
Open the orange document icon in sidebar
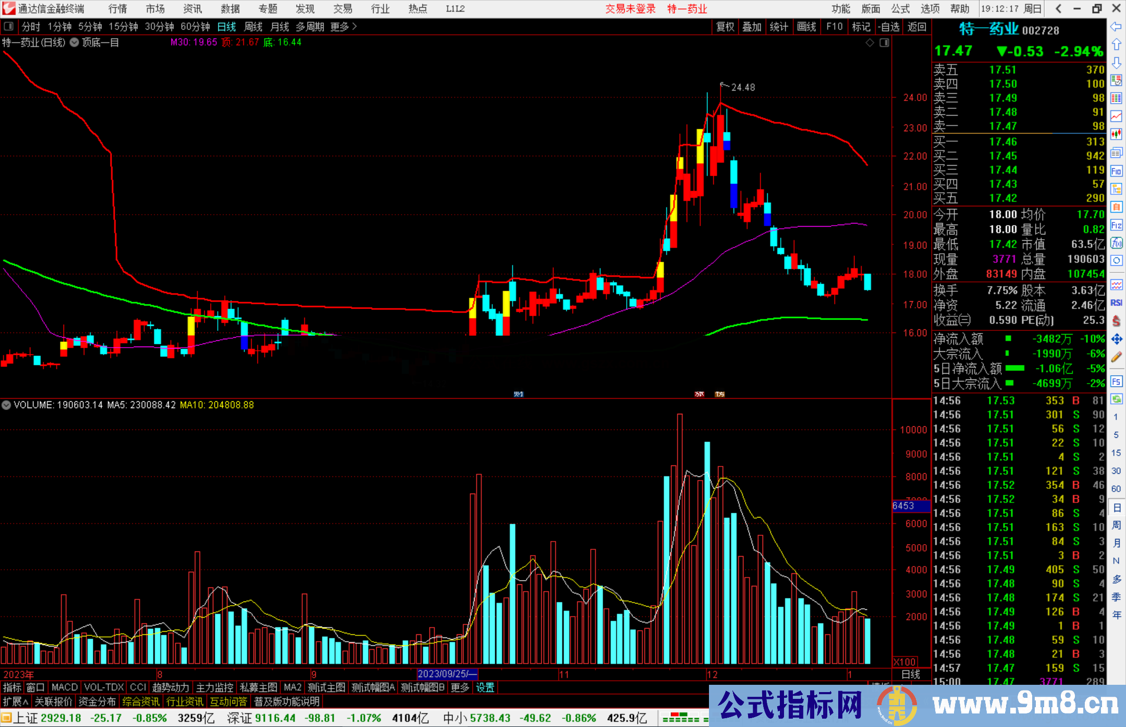click(x=1116, y=207)
